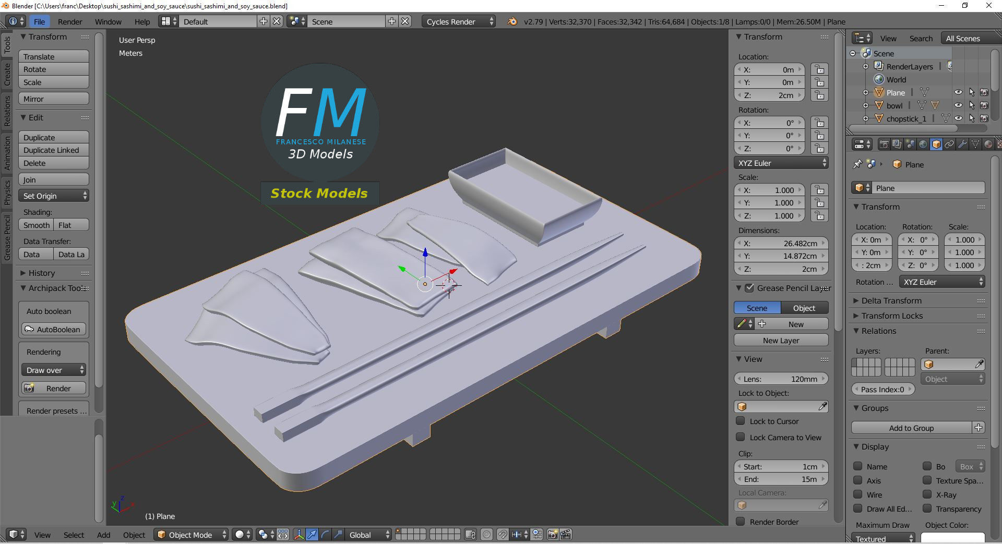This screenshot has height=544, width=1002.
Task: Toggle the location X lock icon
Action: click(x=820, y=69)
